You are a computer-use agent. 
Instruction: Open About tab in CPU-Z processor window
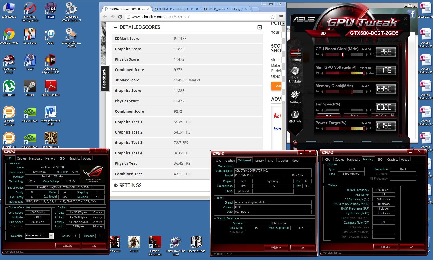pyautogui.click(x=87, y=158)
